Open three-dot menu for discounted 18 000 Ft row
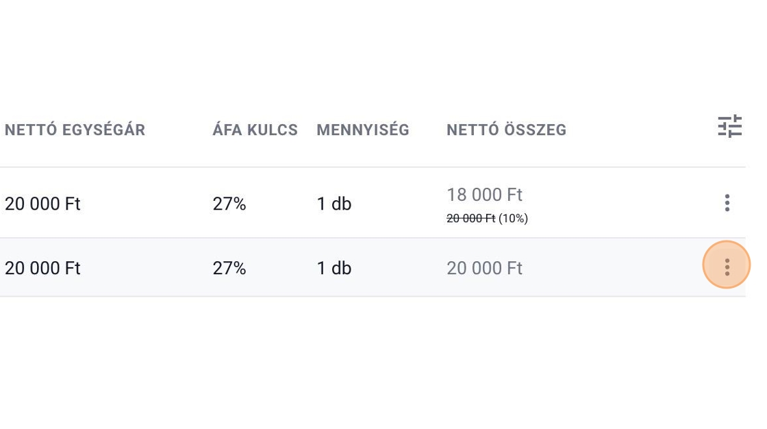Image resolution: width=767 pixels, height=429 pixels. 727,203
